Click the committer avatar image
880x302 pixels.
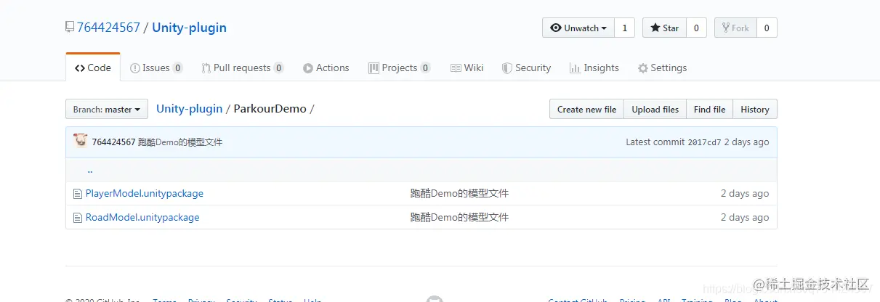click(81, 141)
